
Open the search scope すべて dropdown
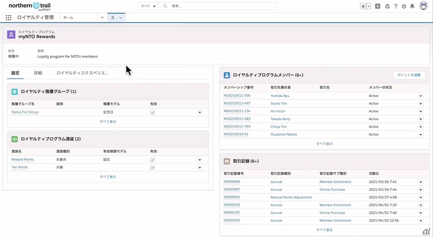(x=149, y=6)
